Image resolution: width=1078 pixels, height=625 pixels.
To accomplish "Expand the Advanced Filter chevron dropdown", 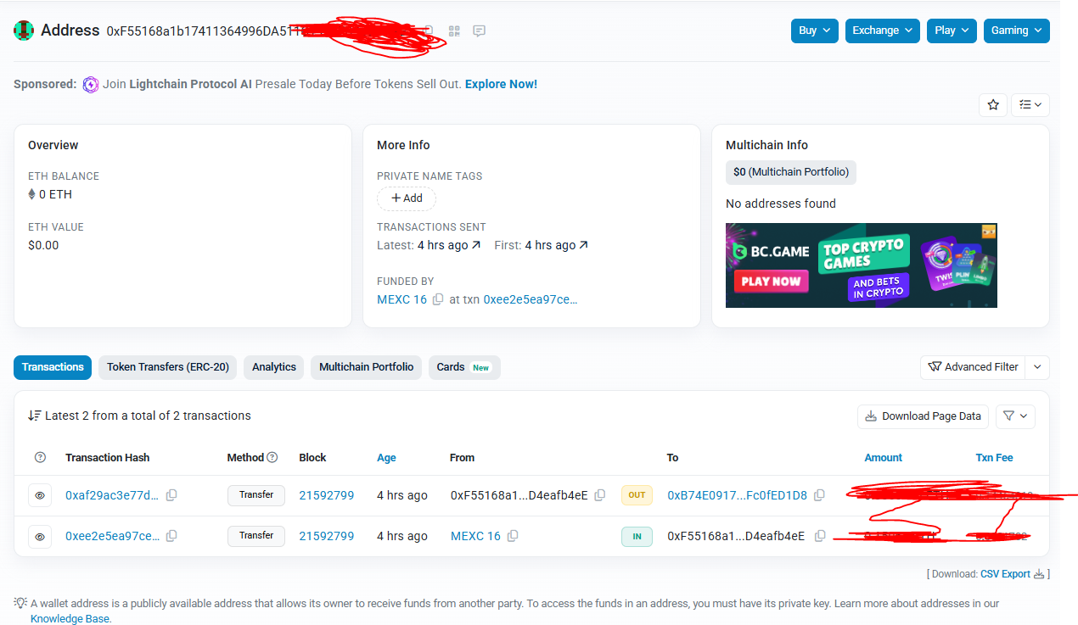I will click(1037, 367).
